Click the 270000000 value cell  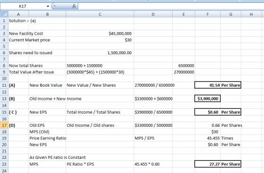pyautogui.click(x=184, y=72)
